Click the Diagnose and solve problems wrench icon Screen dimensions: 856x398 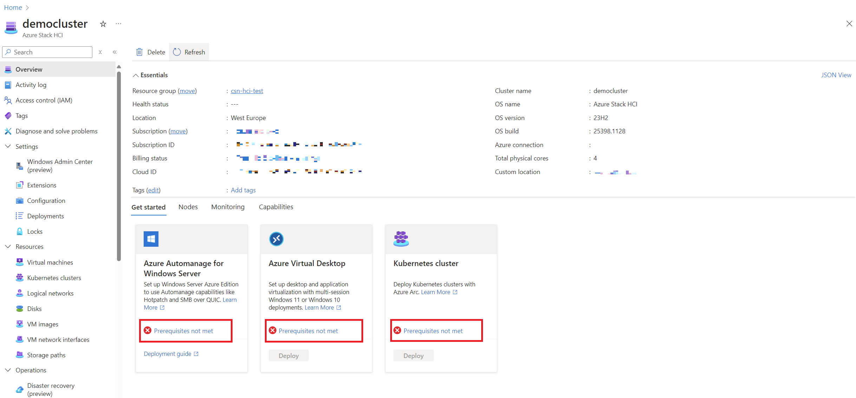8,131
